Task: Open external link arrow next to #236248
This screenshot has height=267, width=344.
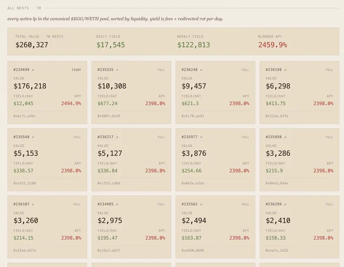Action: [201, 70]
